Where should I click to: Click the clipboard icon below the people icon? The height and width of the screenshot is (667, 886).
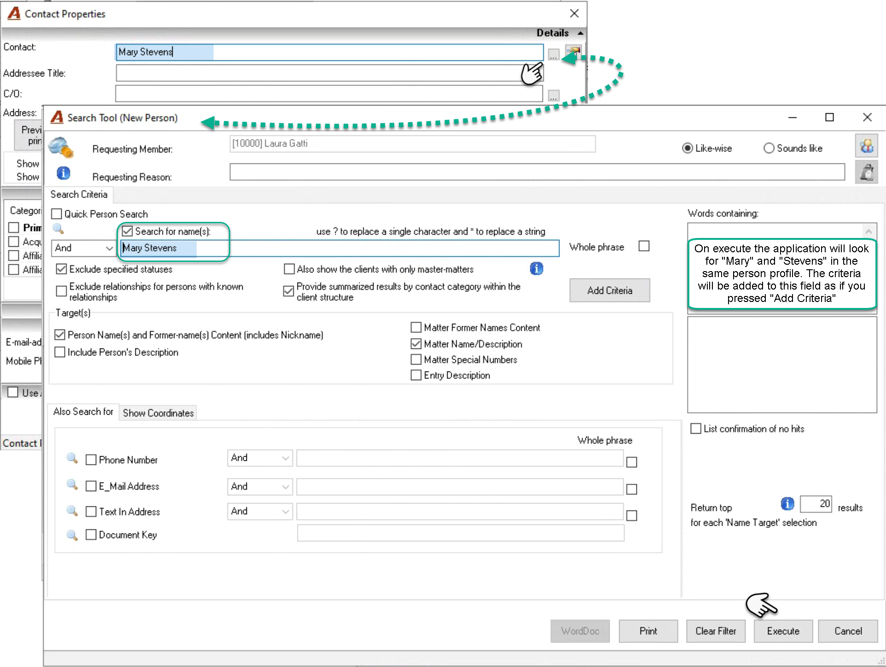[866, 172]
